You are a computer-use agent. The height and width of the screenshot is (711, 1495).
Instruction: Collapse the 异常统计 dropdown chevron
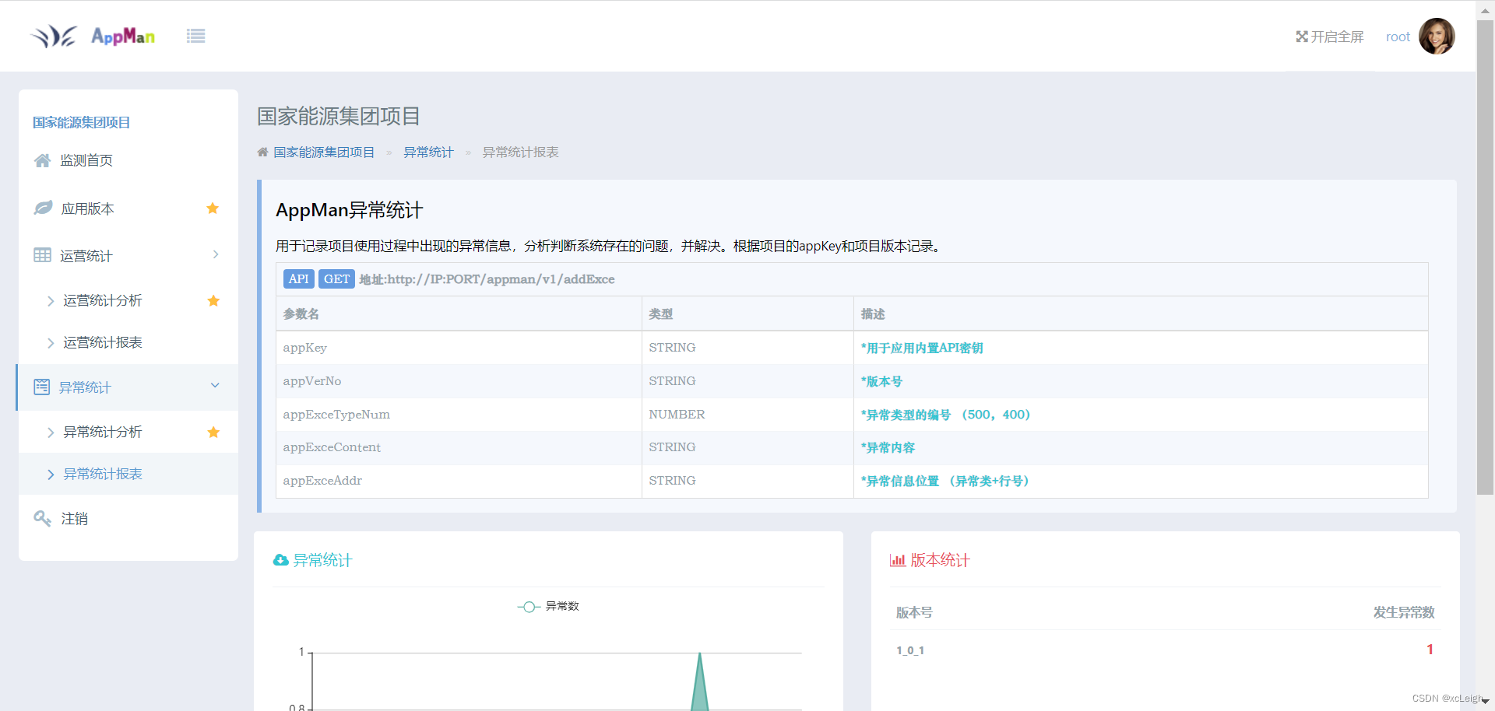click(215, 385)
